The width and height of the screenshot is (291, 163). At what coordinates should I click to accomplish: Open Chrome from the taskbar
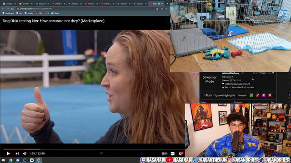coord(10,160)
